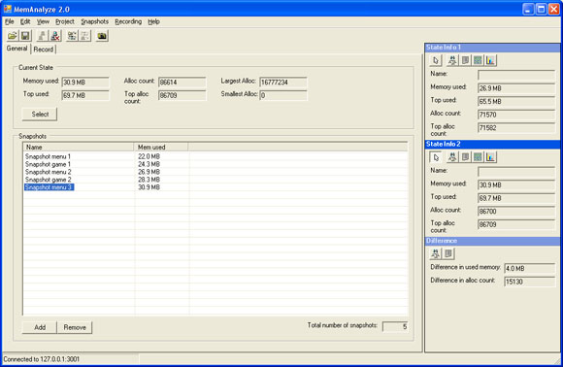Click the green grid icon in State Info 2
563x367 pixels.
coord(478,157)
